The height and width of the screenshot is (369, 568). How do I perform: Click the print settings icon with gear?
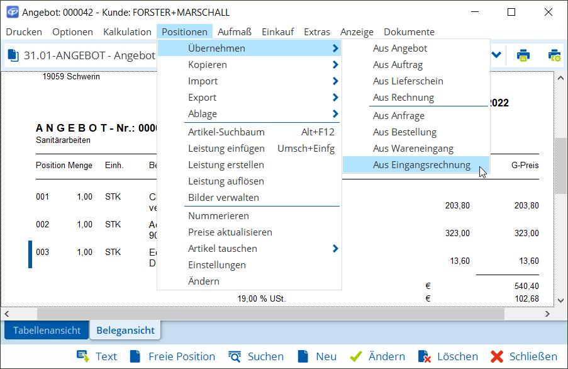point(554,55)
